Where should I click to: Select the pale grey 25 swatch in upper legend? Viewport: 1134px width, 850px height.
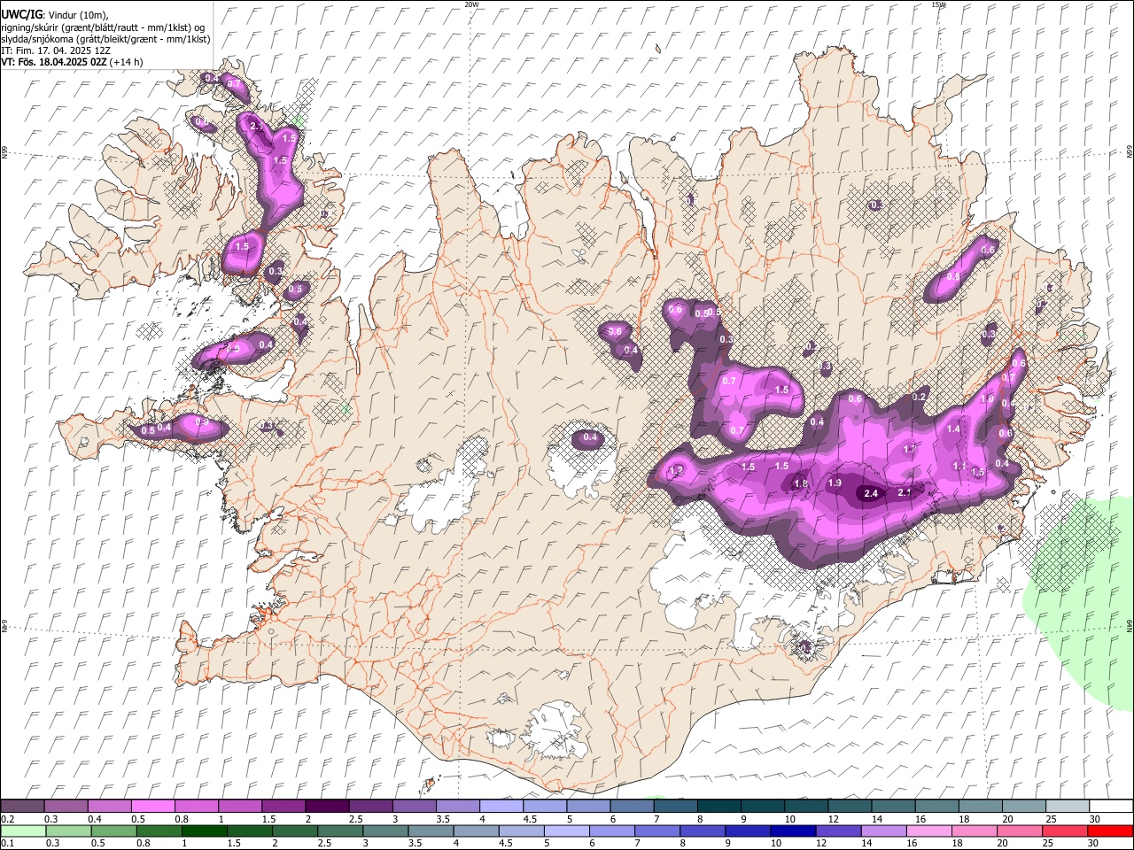pos(1068,806)
